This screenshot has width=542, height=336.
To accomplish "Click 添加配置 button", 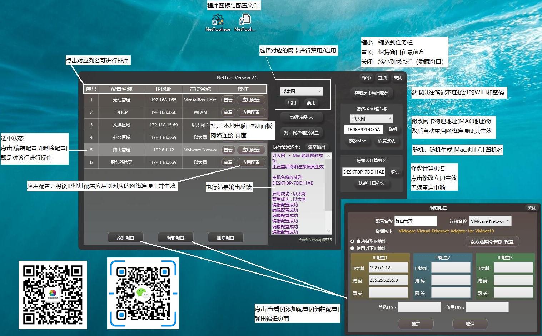I will point(125,238).
